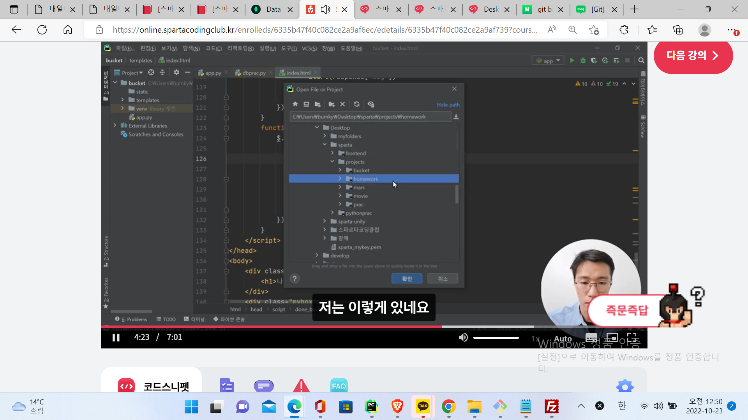This screenshot has height=420, width=748.
Task: Pause the lecture video
Action: [x=116, y=337]
